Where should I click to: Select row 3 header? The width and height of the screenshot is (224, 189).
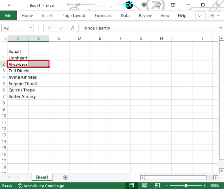click(4, 71)
